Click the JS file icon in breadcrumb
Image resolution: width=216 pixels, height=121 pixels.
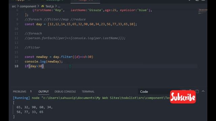tap(43, 6)
